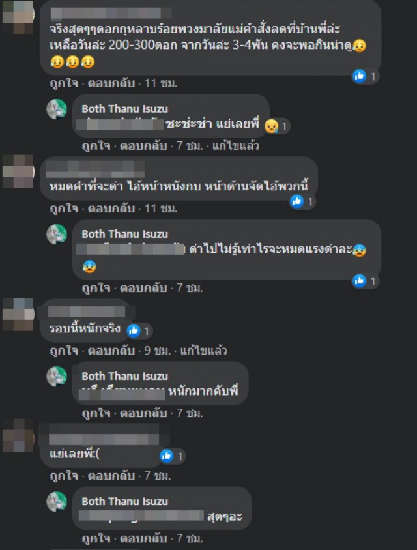The height and width of the screenshot is (550, 417).
Task: Open Both Thanu Isuzu avatar on สุดๆอะ reply
Action: [57, 502]
